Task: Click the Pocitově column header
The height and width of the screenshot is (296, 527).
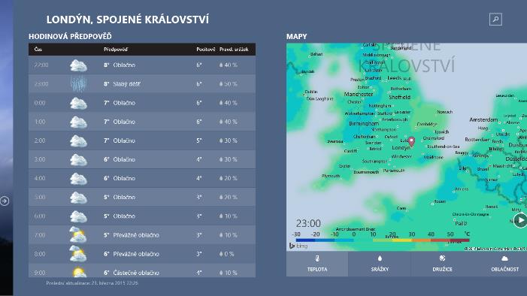Action: [205, 50]
